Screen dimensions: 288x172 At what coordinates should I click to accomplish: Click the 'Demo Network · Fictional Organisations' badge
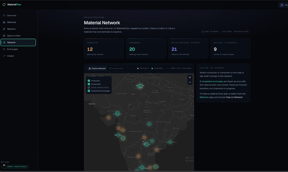coord(225,31)
